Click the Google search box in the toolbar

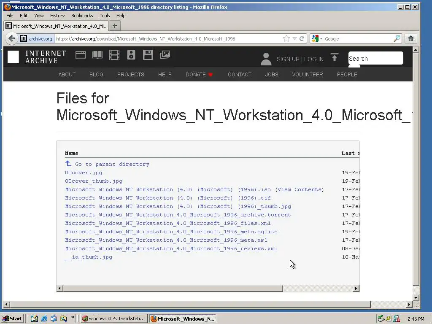point(358,38)
